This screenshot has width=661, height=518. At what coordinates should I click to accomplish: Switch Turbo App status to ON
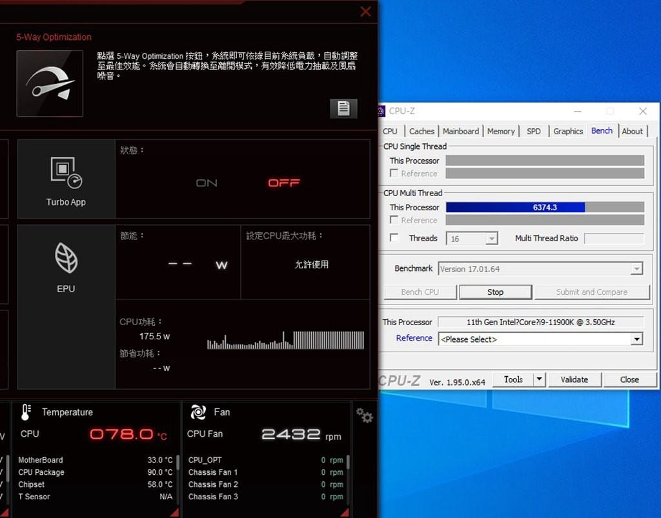(x=207, y=183)
